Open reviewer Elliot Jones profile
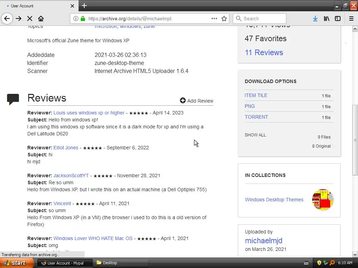358x268 pixels. (x=66, y=148)
